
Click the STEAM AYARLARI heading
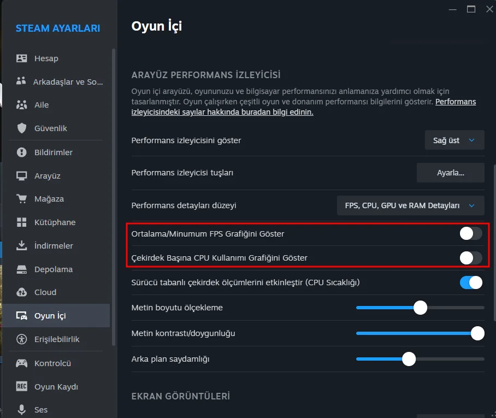[x=58, y=28]
